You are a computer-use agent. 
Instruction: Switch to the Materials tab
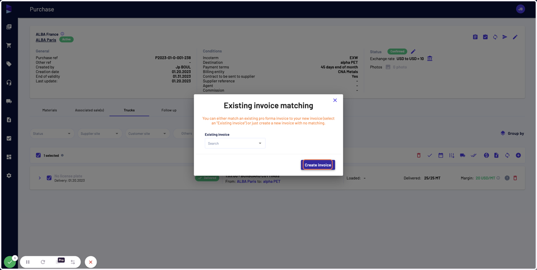point(50,110)
